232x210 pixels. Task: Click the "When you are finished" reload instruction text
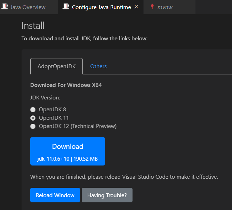124,177
